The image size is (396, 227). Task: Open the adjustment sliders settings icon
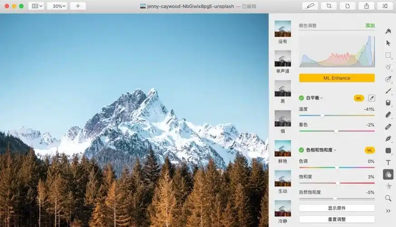pos(385,6)
